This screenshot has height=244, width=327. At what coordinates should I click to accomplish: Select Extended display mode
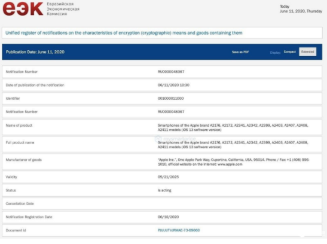[x=307, y=51]
